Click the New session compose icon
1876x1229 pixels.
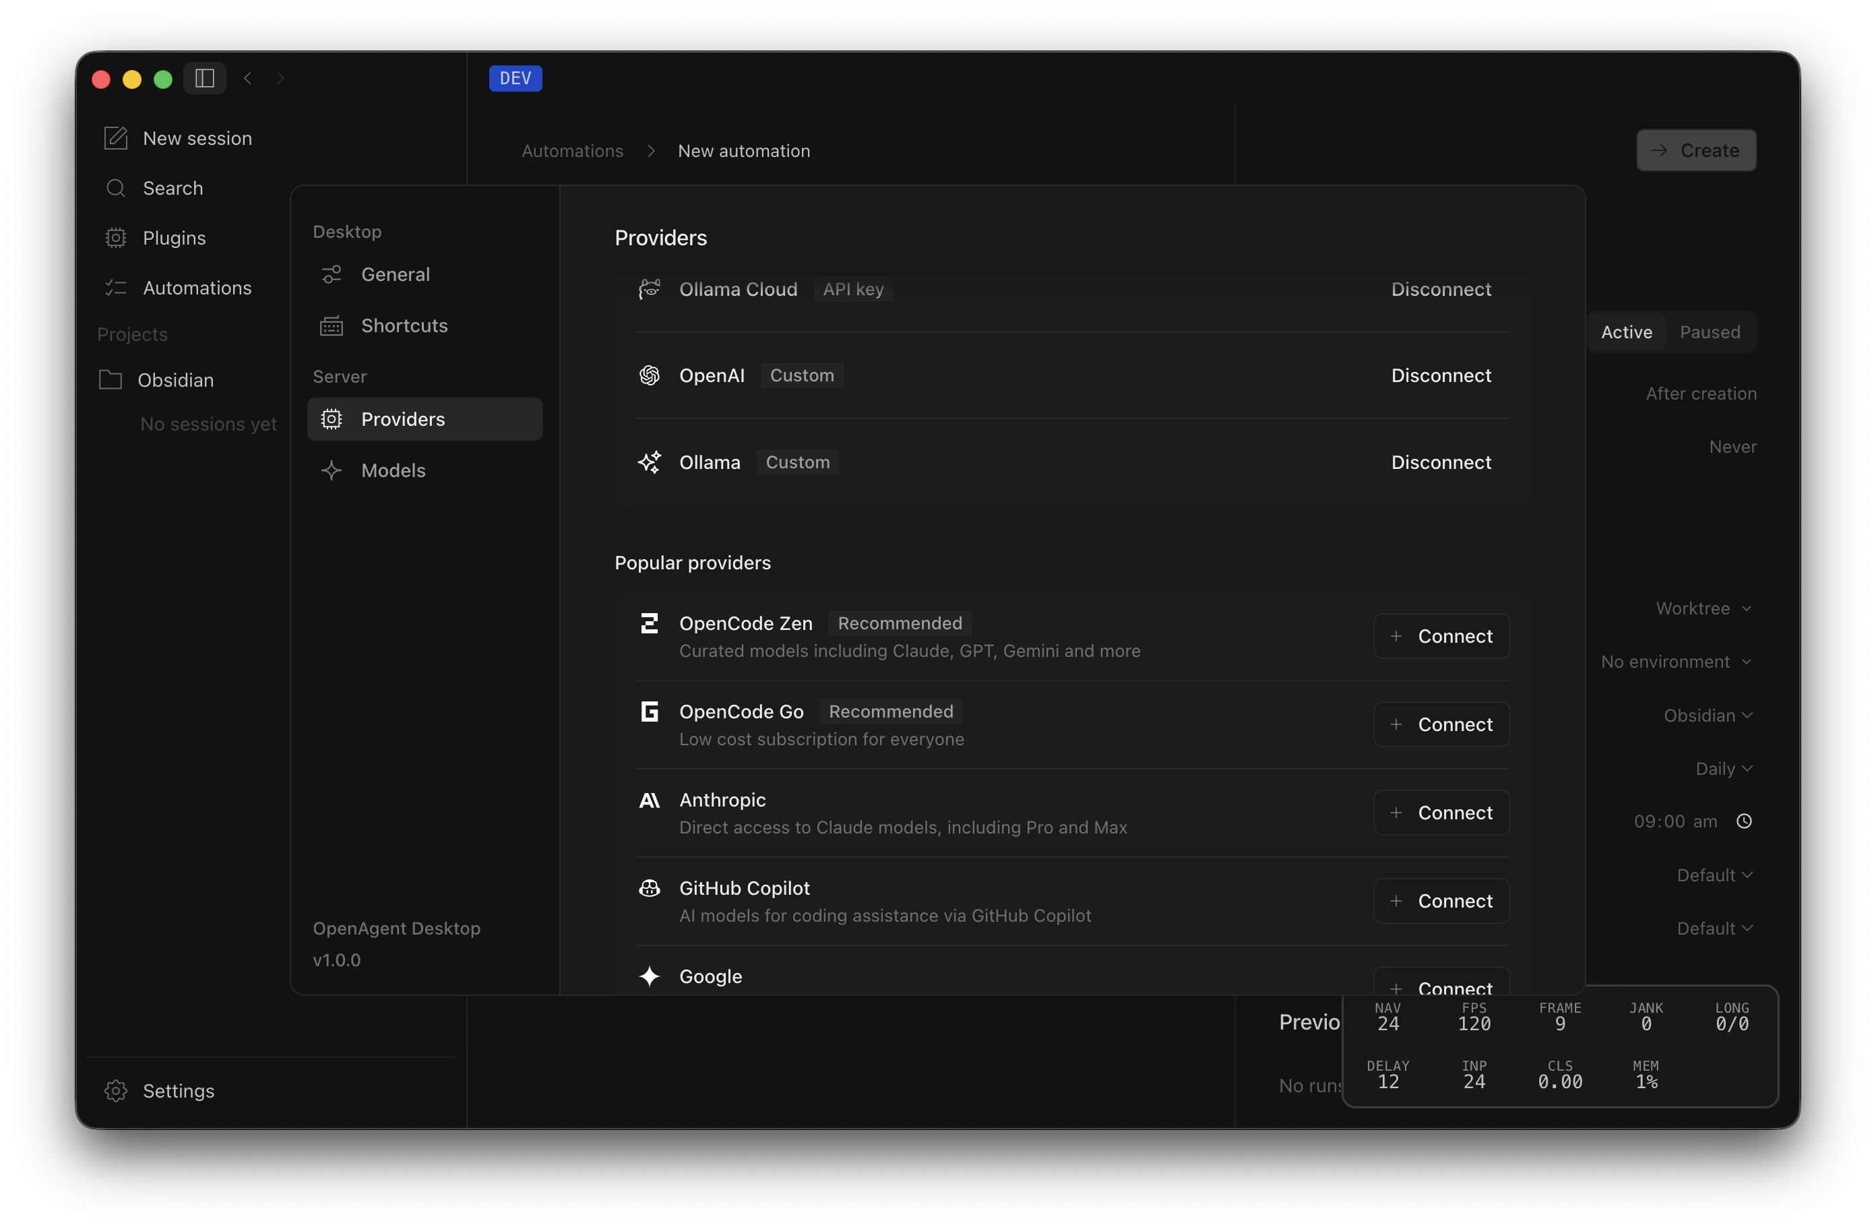click(116, 138)
